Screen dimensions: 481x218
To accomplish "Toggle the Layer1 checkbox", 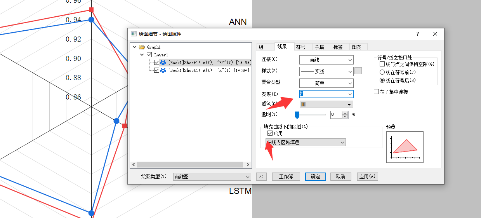I will tap(149, 55).
